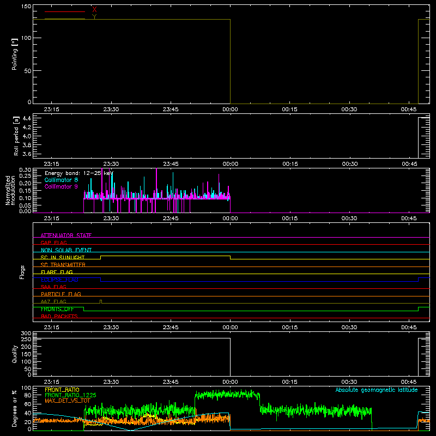Click the orange MAX_DET_VS_TOT legend entry
This screenshot has height=436, width=436.
pos(67,401)
